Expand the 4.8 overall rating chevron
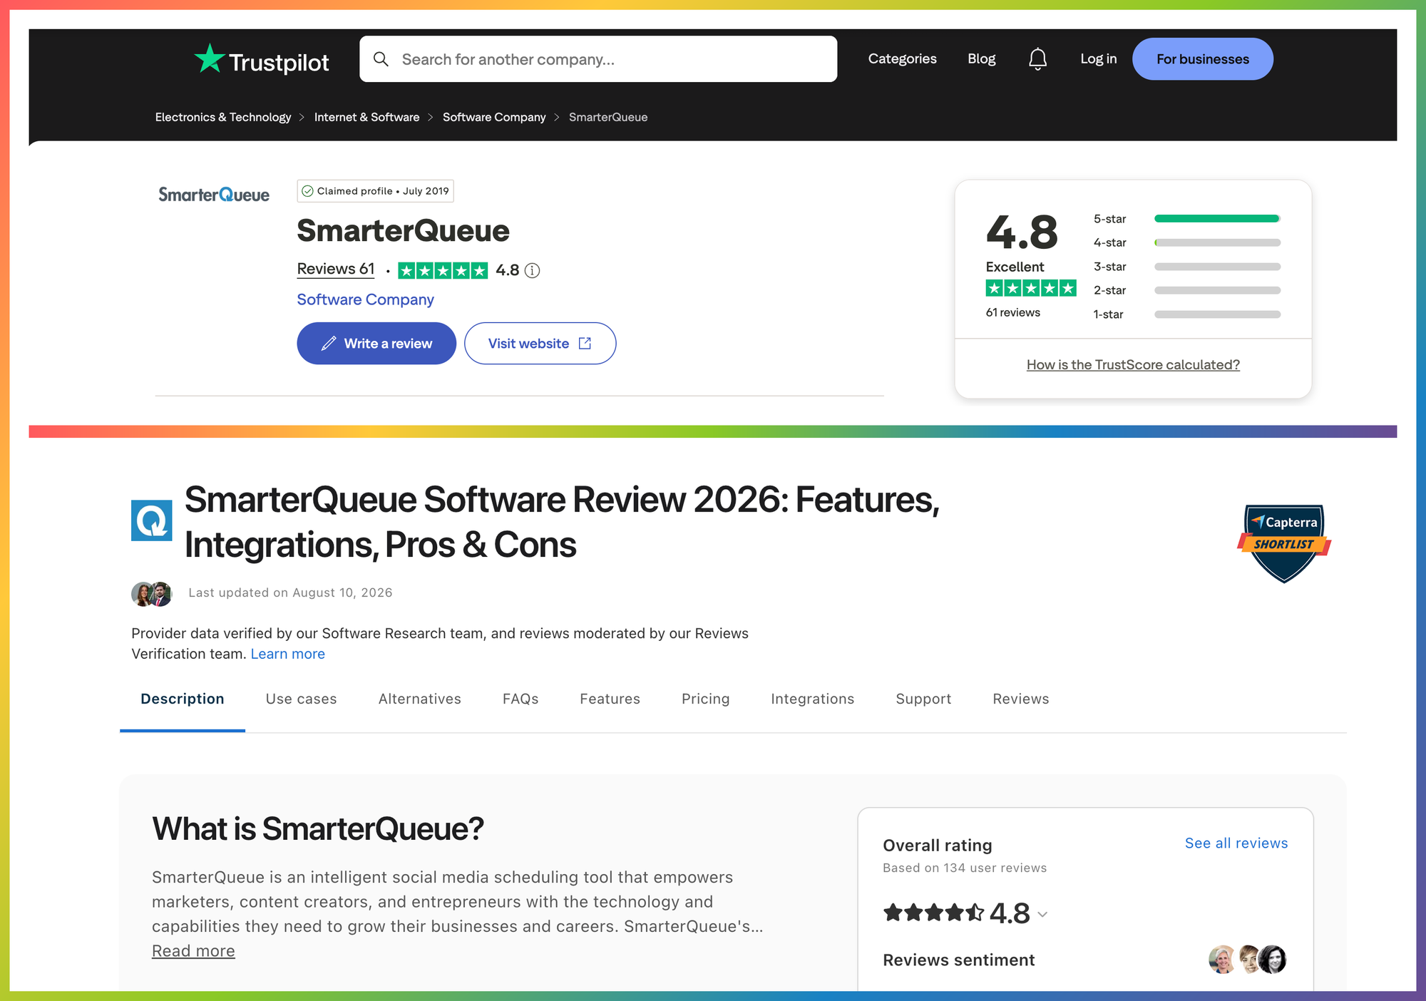Image resolution: width=1426 pixels, height=1001 pixels. (x=1042, y=914)
